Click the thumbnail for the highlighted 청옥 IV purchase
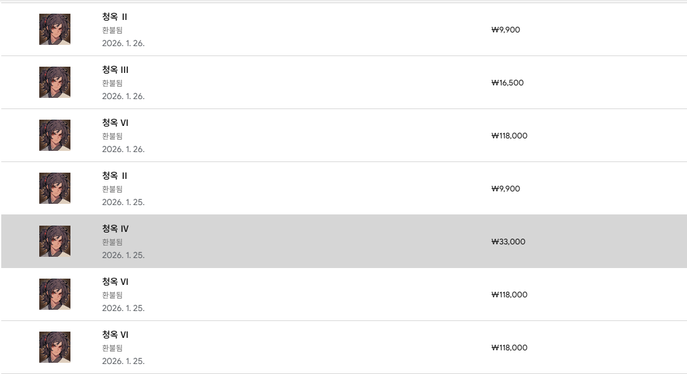This screenshot has height=374, width=687. 55,241
